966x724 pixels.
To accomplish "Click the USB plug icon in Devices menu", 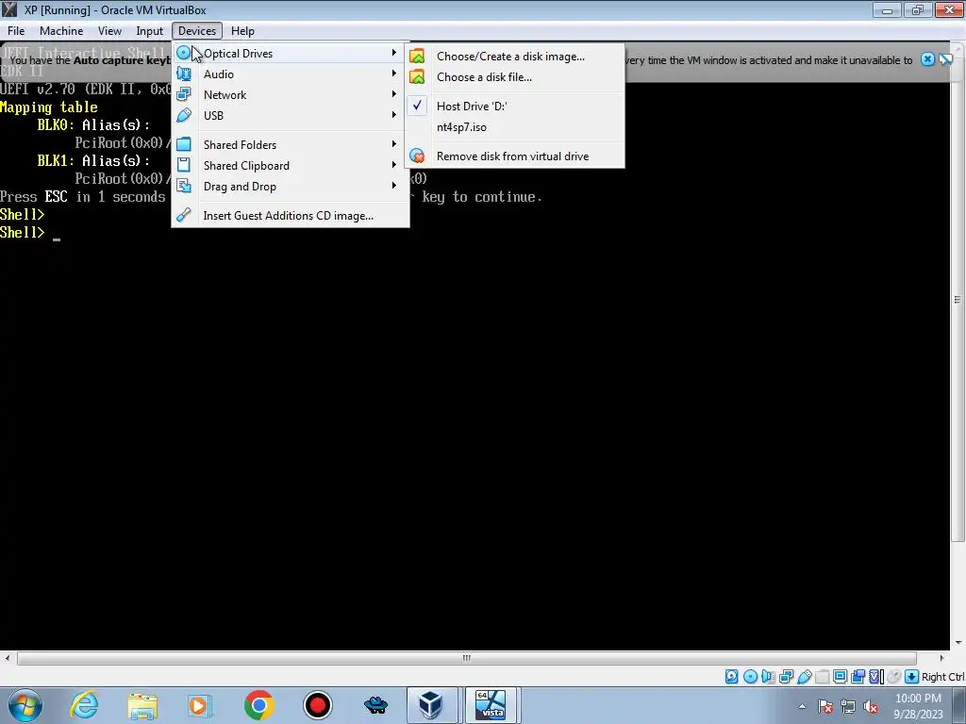I will (x=184, y=115).
